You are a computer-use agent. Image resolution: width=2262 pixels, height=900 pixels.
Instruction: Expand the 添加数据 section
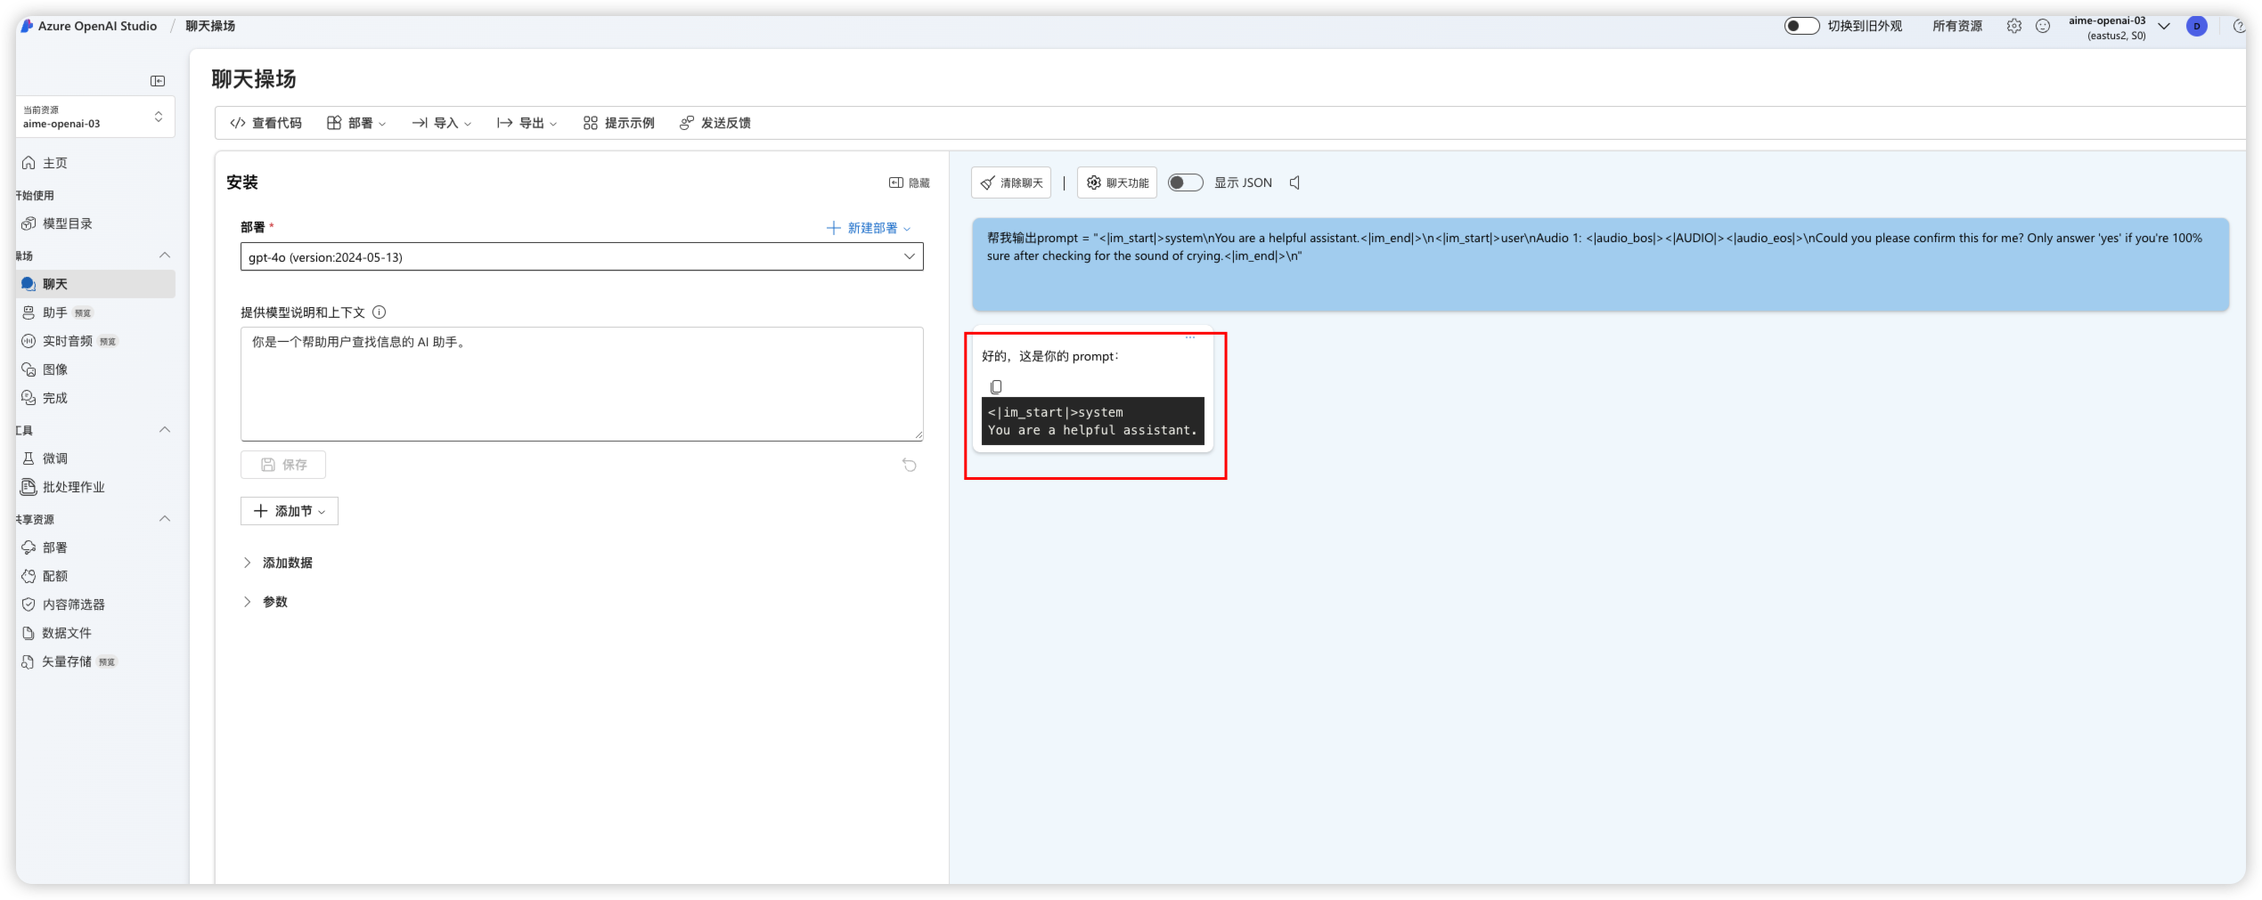click(x=278, y=563)
